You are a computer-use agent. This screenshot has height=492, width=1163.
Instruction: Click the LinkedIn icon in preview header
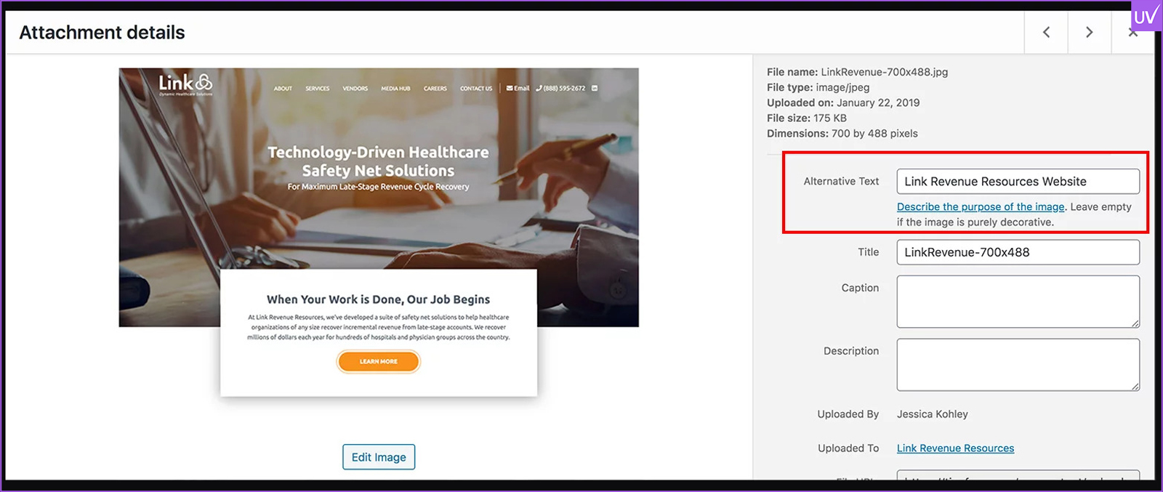pyautogui.click(x=595, y=88)
